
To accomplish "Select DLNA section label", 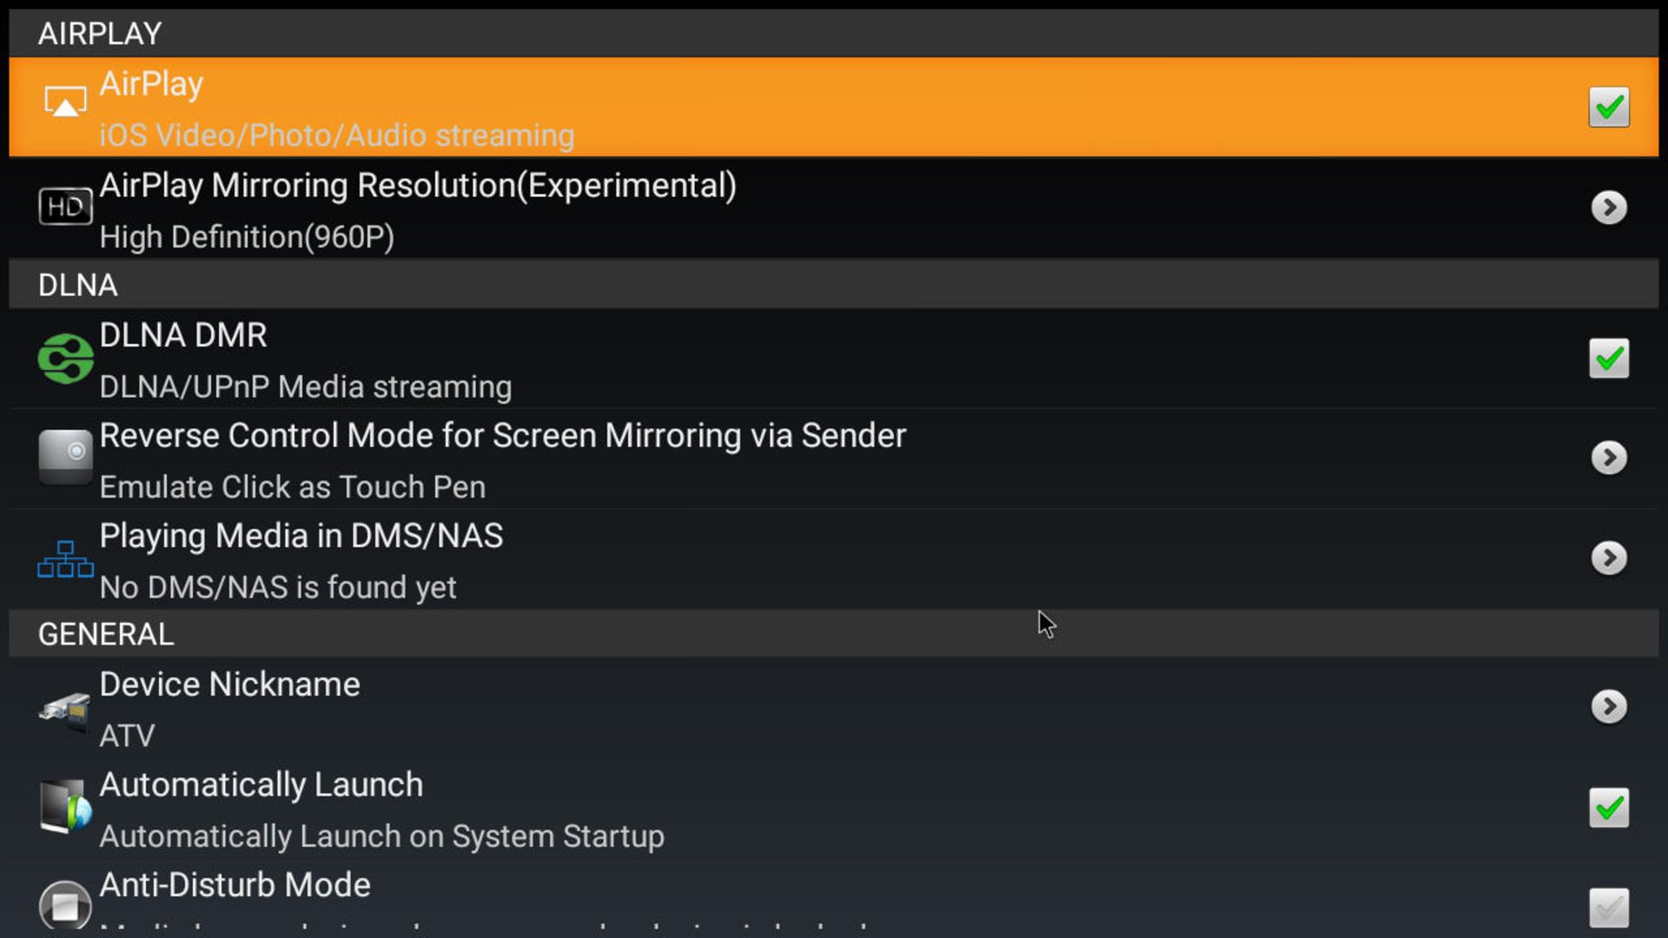I will point(78,285).
